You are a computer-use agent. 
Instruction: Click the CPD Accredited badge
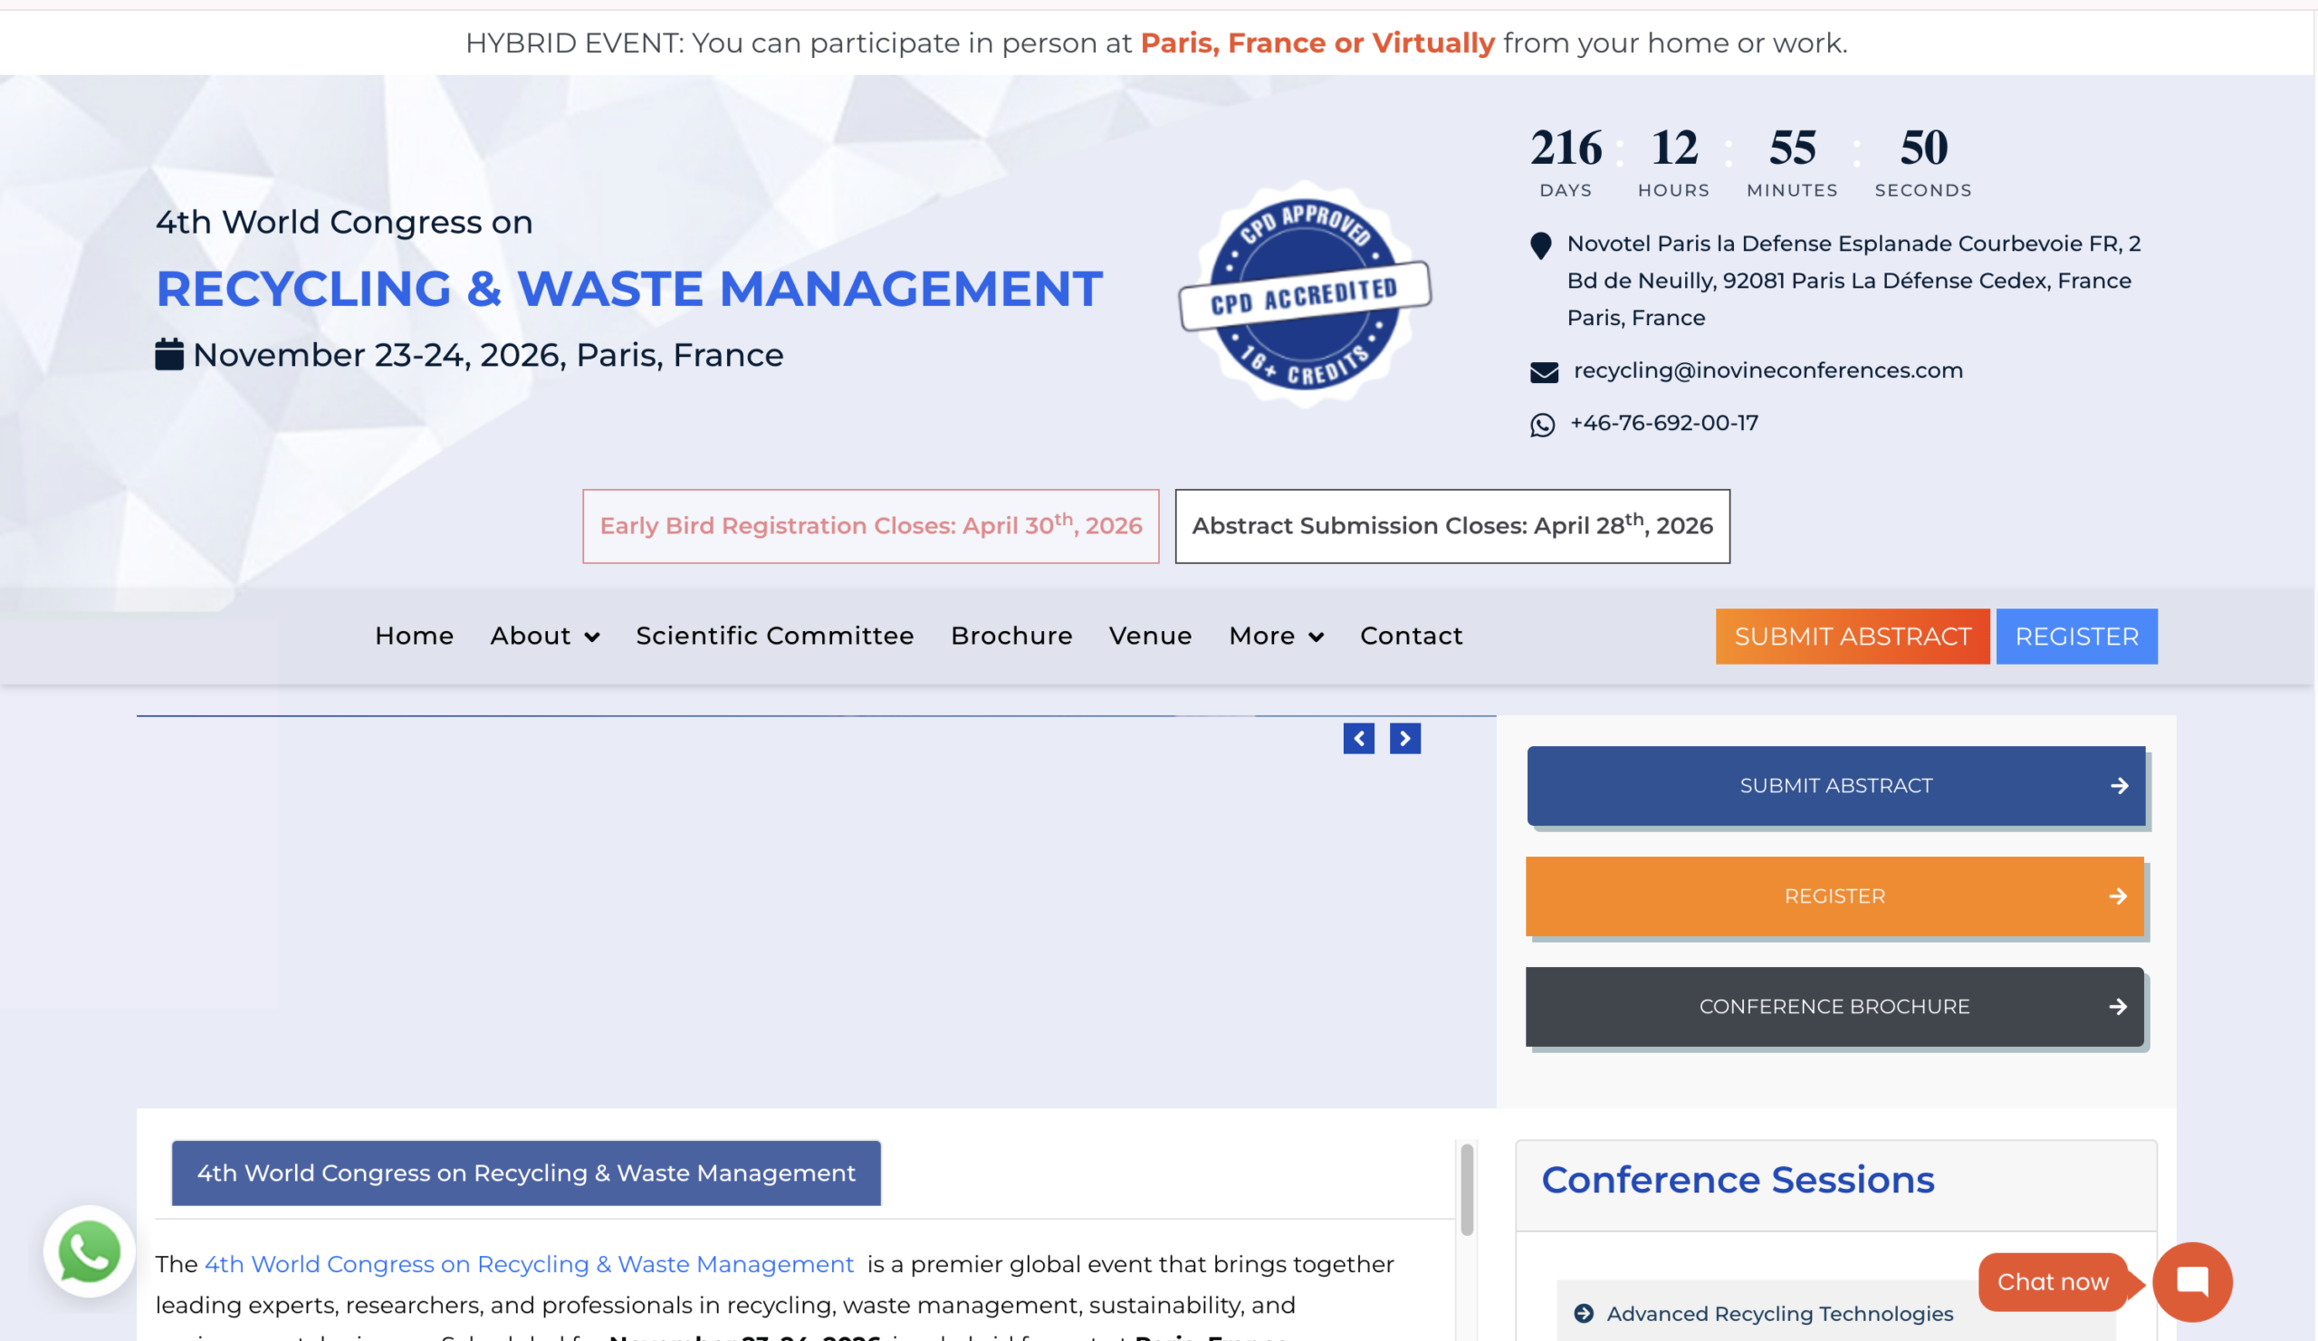(x=1305, y=294)
